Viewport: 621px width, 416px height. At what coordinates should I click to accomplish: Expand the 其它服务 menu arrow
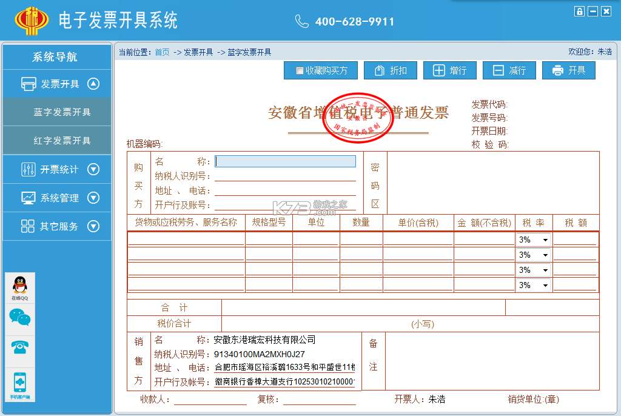pyautogui.click(x=93, y=226)
